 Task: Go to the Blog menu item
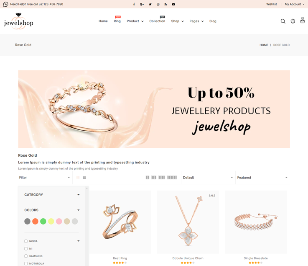213,21
